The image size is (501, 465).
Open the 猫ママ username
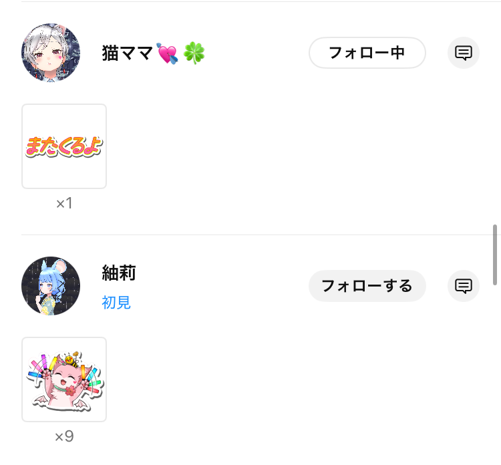(128, 53)
